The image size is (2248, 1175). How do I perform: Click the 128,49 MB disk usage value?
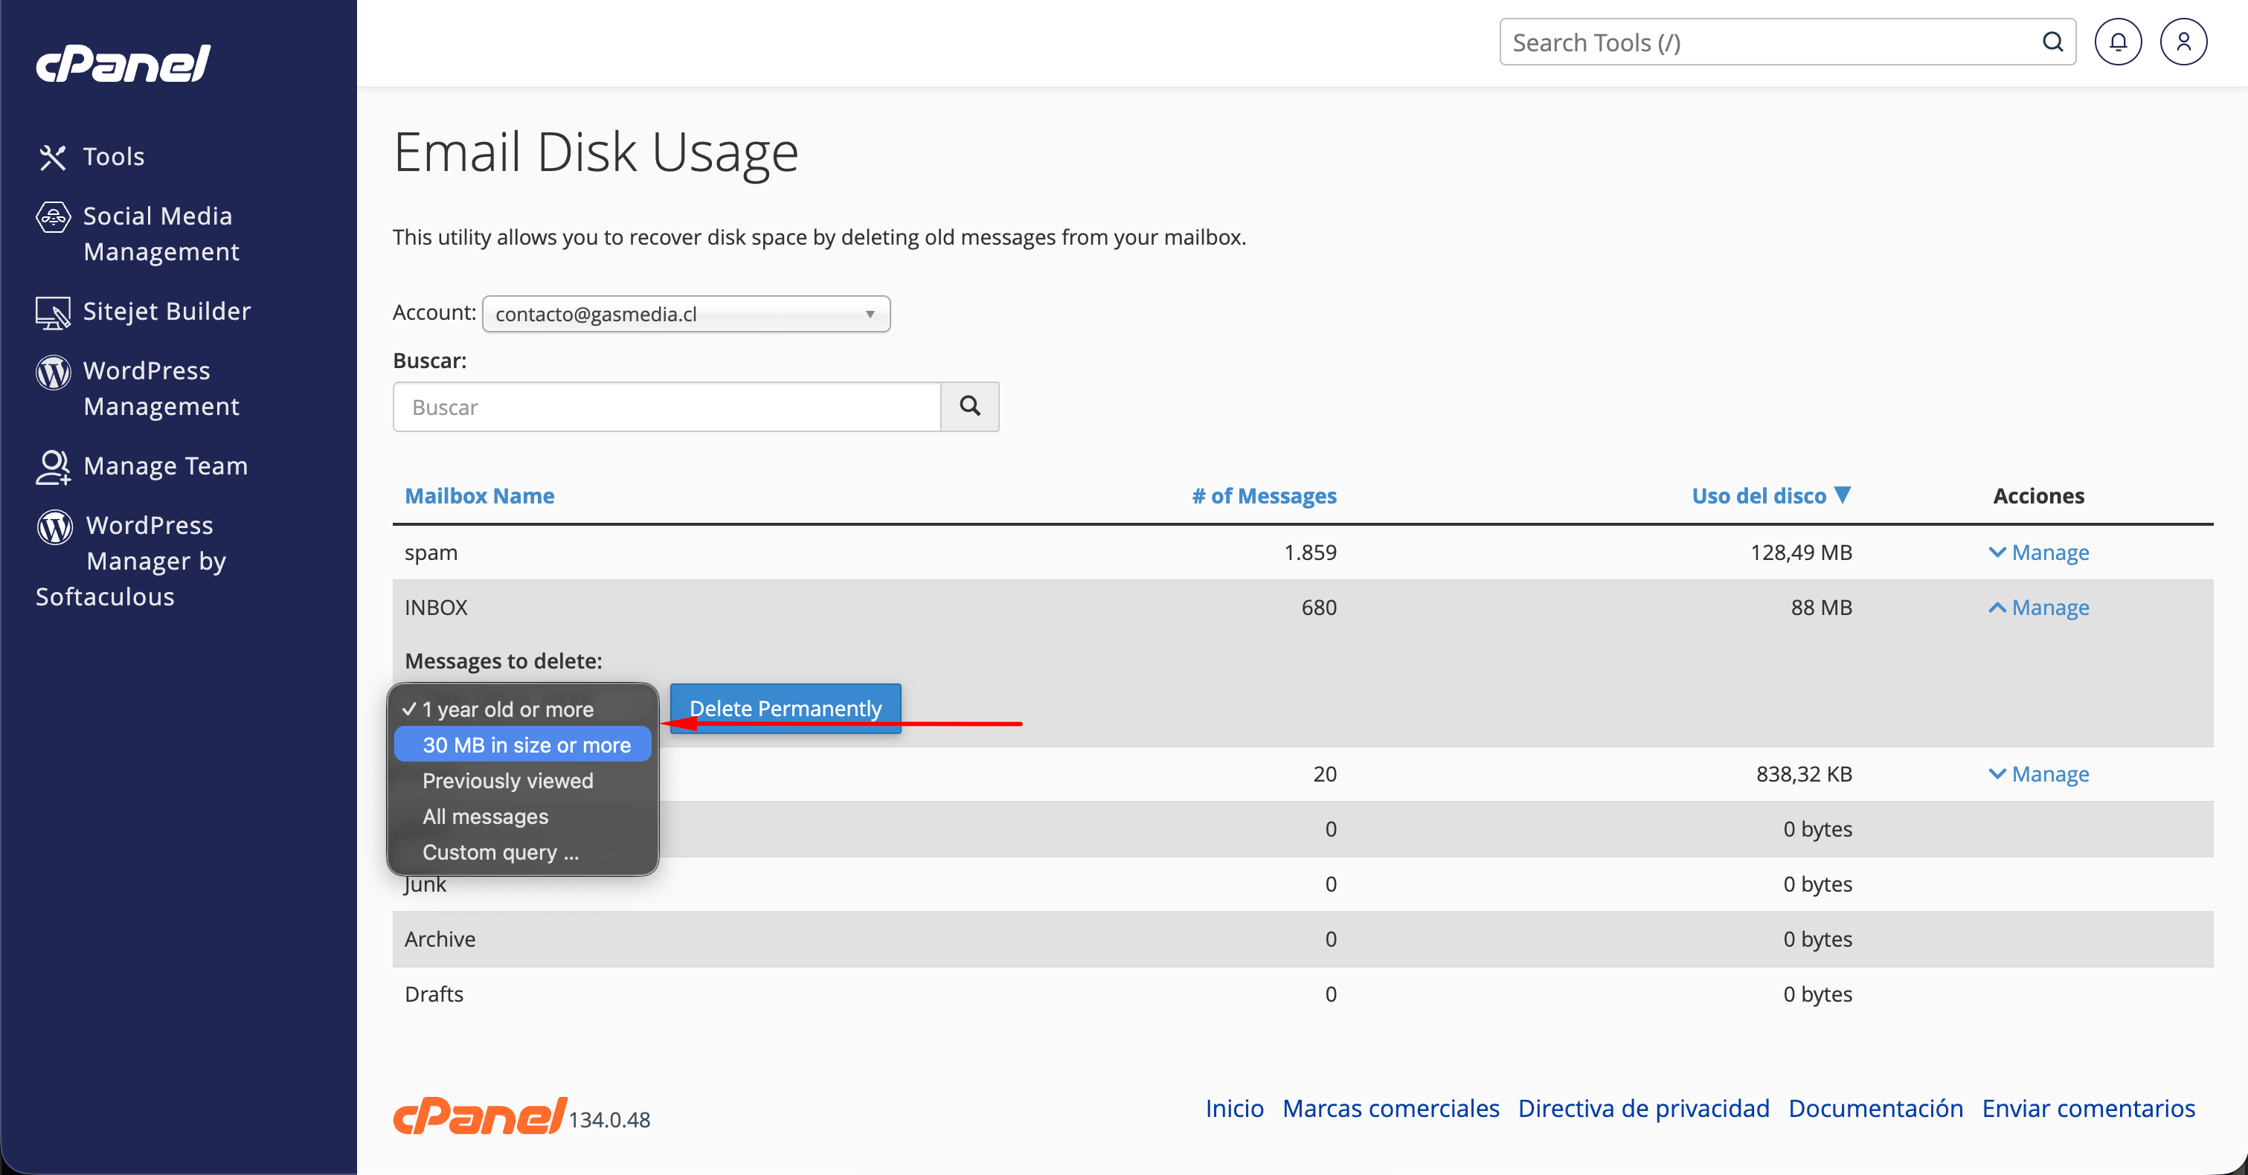tap(1801, 552)
